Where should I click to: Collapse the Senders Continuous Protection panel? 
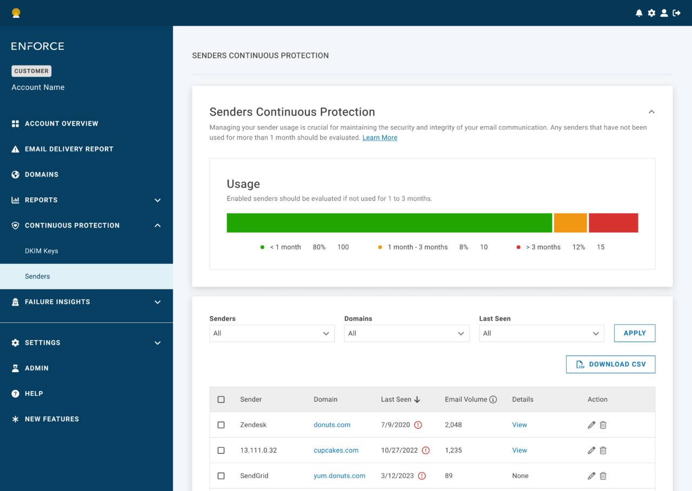pos(651,112)
